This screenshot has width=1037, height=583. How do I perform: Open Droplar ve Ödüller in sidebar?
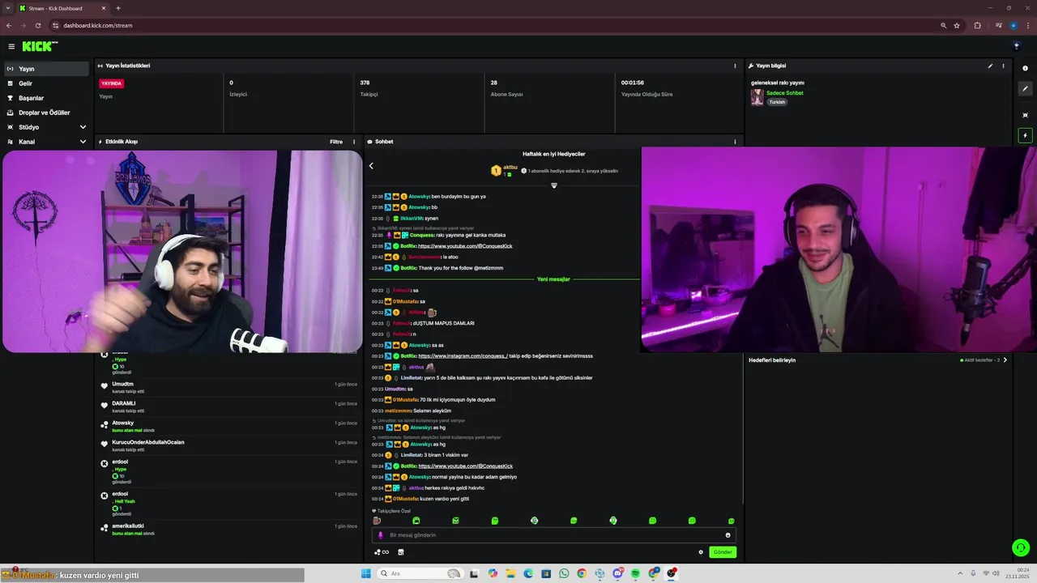tap(45, 113)
